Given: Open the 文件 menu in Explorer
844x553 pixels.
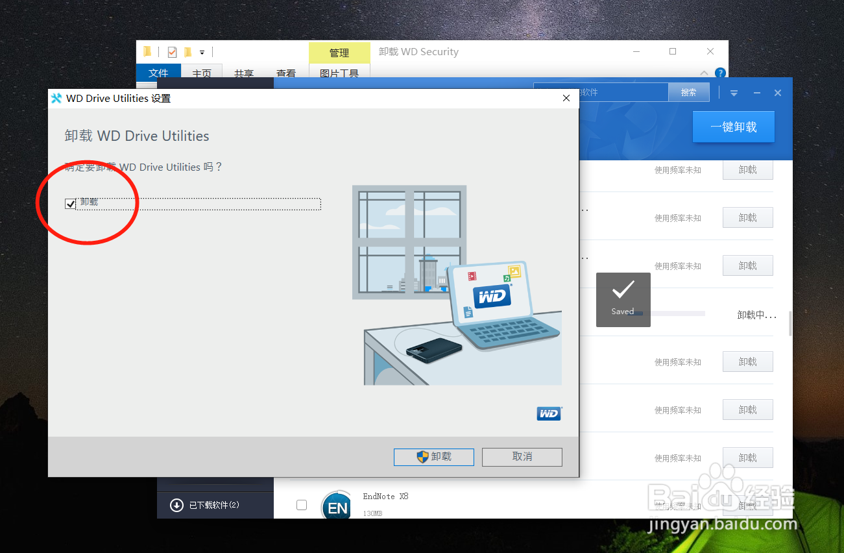Looking at the screenshot, I should [159, 73].
